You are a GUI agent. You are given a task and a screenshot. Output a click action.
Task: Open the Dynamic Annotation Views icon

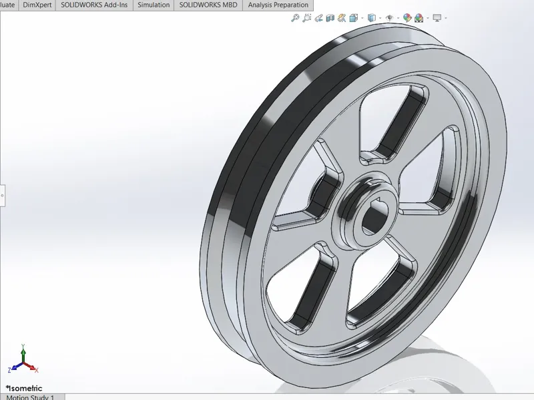[342, 18]
